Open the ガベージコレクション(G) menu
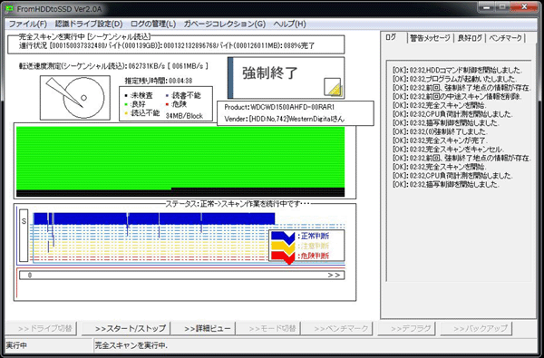The image size is (544, 358). click(225, 24)
